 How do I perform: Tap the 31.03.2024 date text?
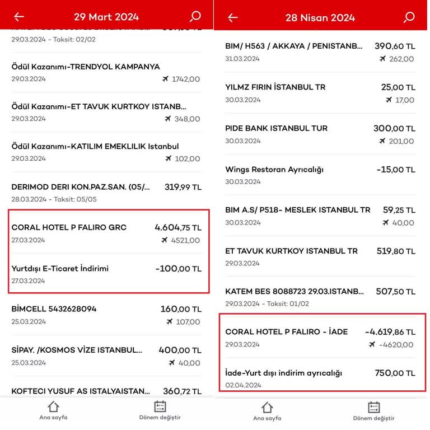click(x=242, y=59)
